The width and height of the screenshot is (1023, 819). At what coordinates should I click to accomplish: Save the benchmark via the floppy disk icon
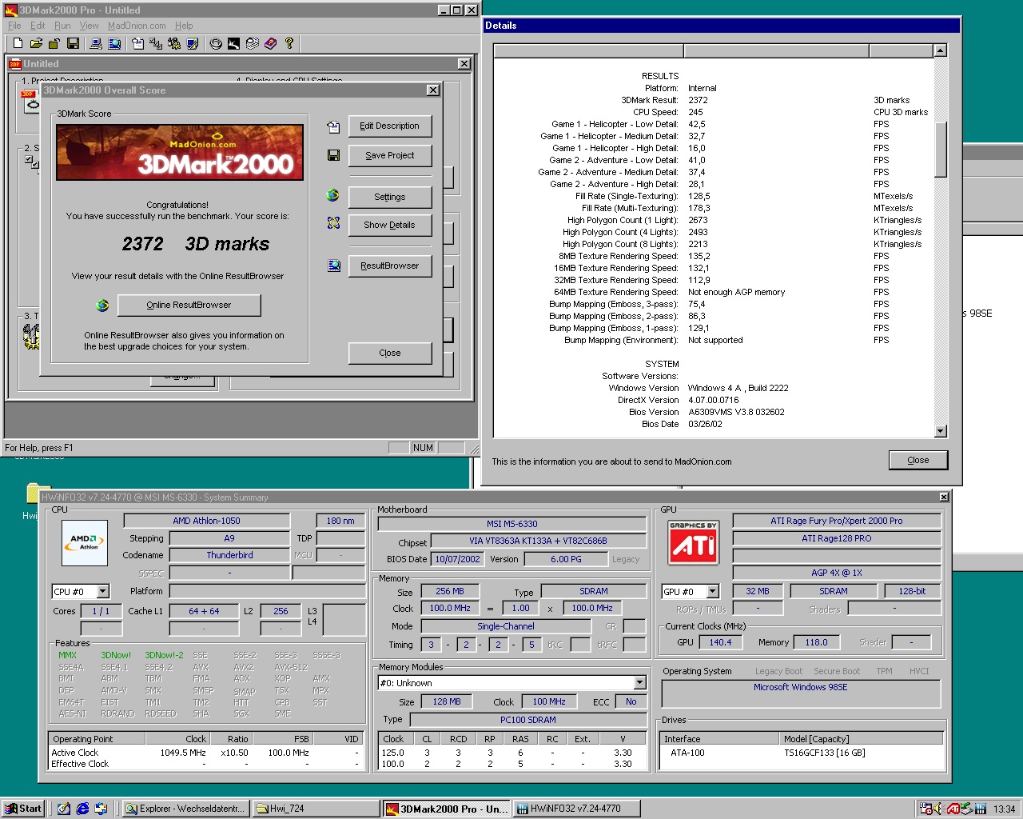tap(74, 43)
